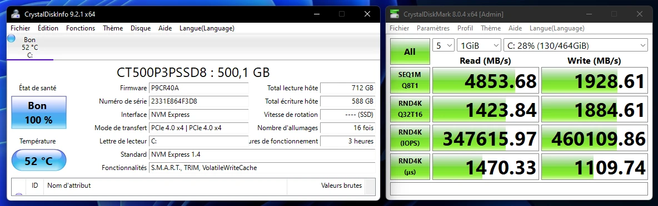The image size is (658, 206).
Task: Click latency write result 1109.74
Action: [594, 167]
